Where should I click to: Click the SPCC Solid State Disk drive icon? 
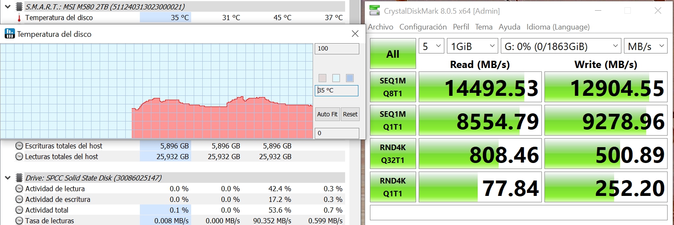[x=19, y=178]
